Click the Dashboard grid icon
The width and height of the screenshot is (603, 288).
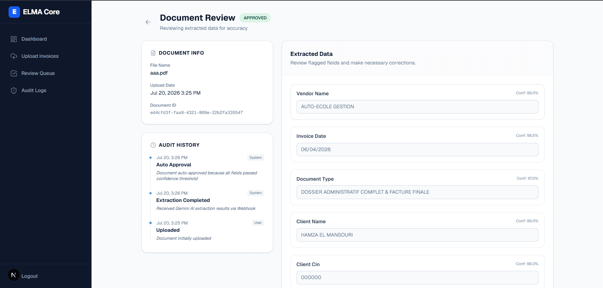[14, 39]
